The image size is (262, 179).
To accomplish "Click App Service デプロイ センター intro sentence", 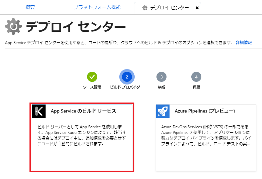I will [x=119, y=43].
